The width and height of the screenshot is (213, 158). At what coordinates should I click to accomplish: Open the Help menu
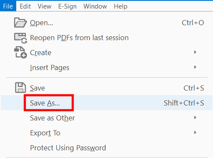click(x=121, y=6)
